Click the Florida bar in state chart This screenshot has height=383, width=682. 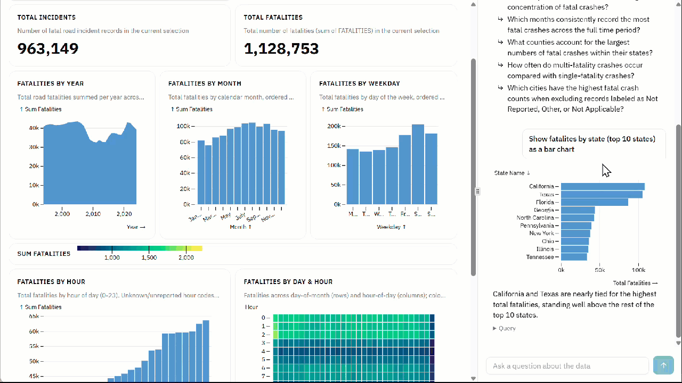(595, 202)
